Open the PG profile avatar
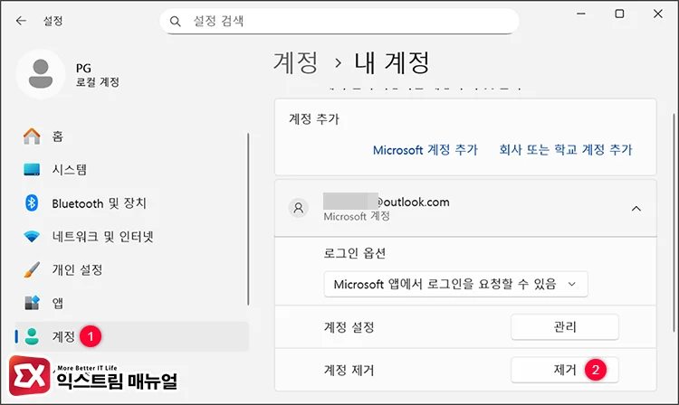 tap(41, 74)
